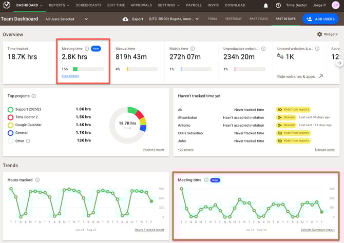Click the Time Doctor checkmark logo

point(7,5)
